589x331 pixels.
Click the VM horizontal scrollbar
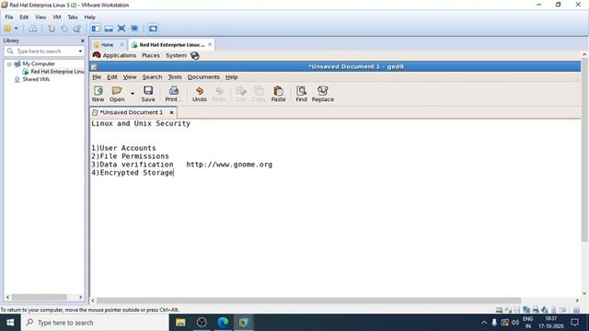pyautogui.click(x=309, y=301)
